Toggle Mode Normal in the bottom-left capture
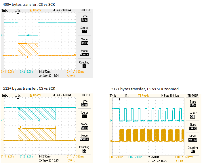This screenshot has height=167, width=206. tap(84, 137)
